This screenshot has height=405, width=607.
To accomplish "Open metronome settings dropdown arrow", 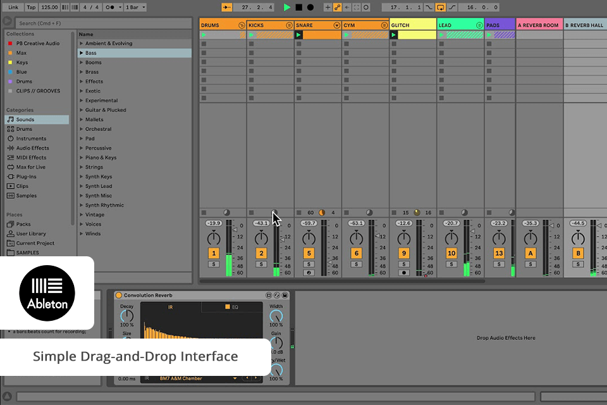I will click(x=120, y=8).
